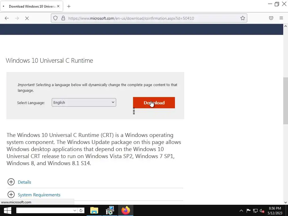Click the page vertical scrollbar thumb
288x216 pixels.
[x=285, y=101]
